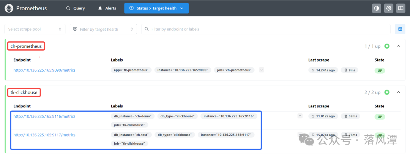Click the Query magnifier icon
This screenshot has width=410, height=156.
(x=68, y=8)
